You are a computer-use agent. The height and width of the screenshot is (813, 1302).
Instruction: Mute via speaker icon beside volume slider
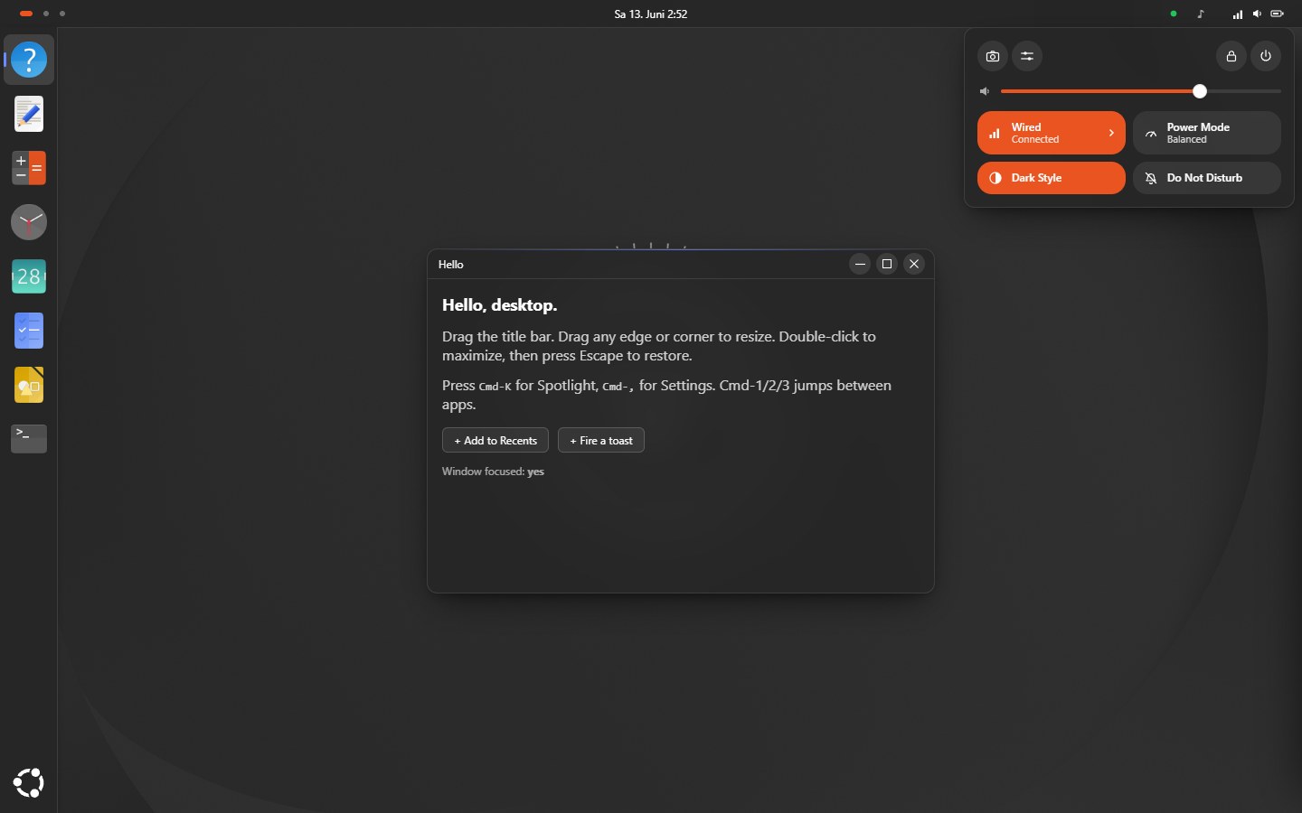985,91
